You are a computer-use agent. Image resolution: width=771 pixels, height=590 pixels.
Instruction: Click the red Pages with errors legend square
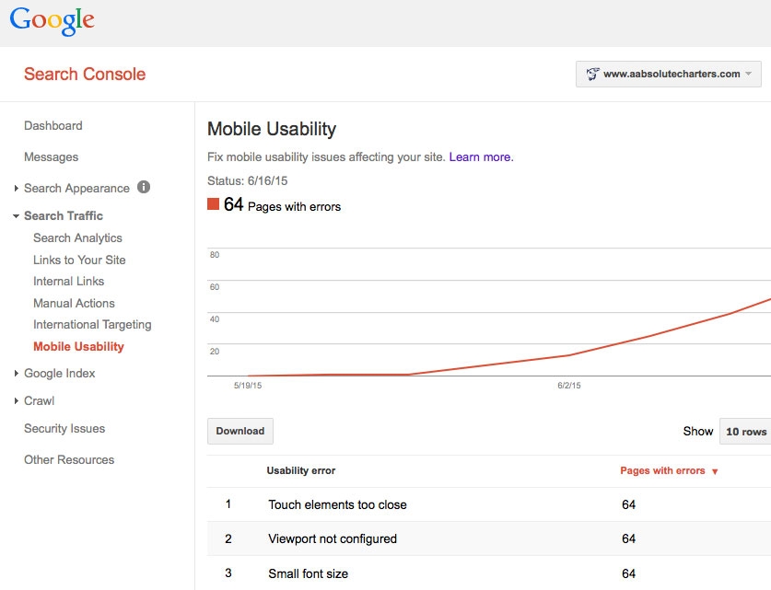pyautogui.click(x=213, y=203)
